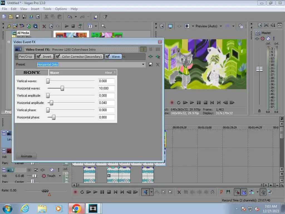Toggle the Wave effect checkbox
Image resolution: width=285 pixels, height=214 pixels.
coord(107,57)
